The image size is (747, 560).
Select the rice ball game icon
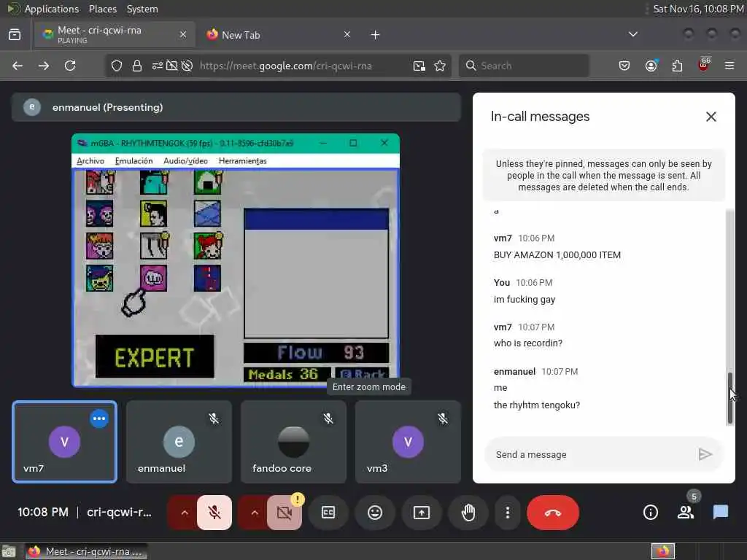tap(207, 182)
